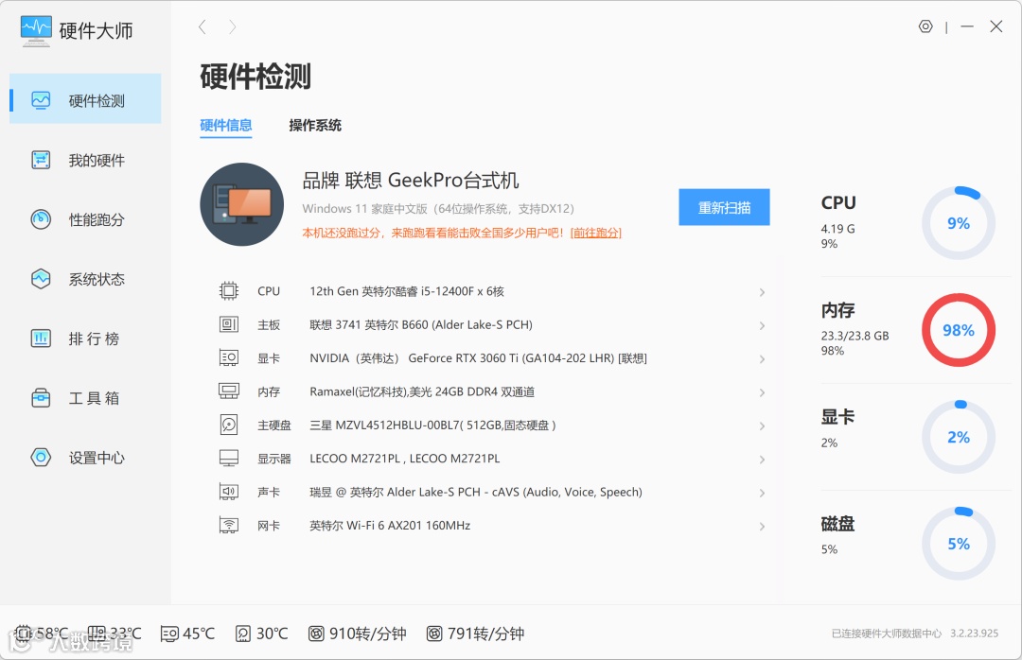Switch to the 操作系统 tab

point(315,125)
